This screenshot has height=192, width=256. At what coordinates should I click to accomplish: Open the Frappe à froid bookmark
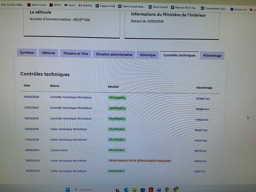pyautogui.click(x=105, y=6)
